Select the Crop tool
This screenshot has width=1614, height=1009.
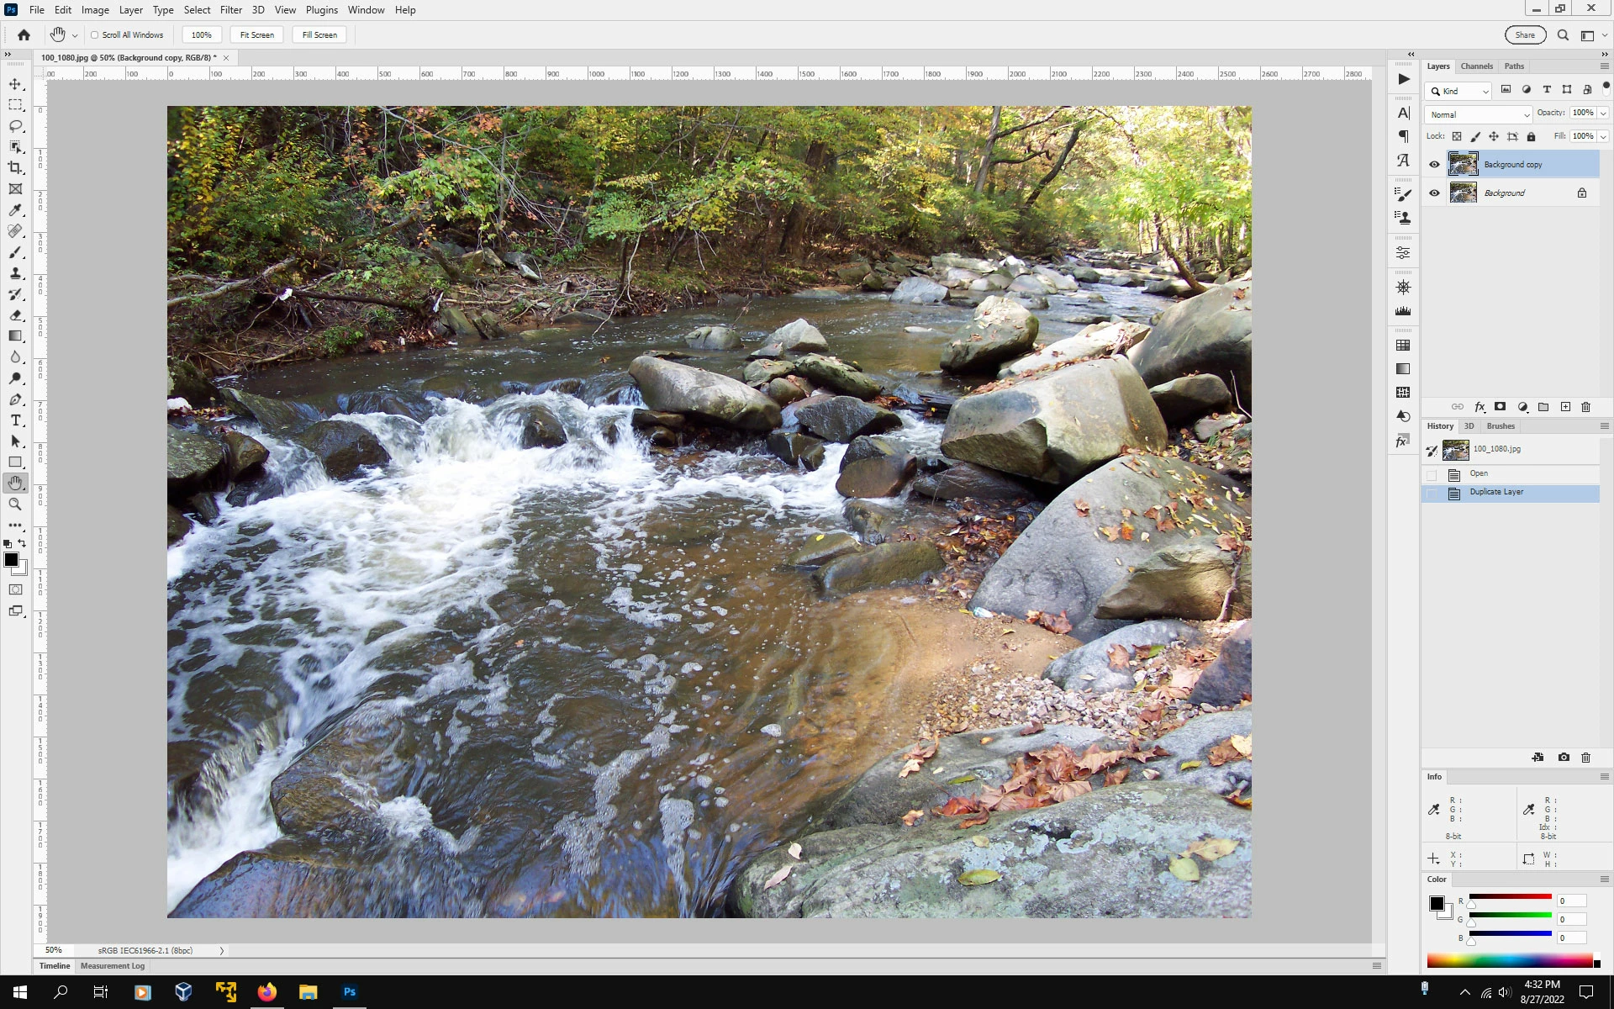click(15, 168)
